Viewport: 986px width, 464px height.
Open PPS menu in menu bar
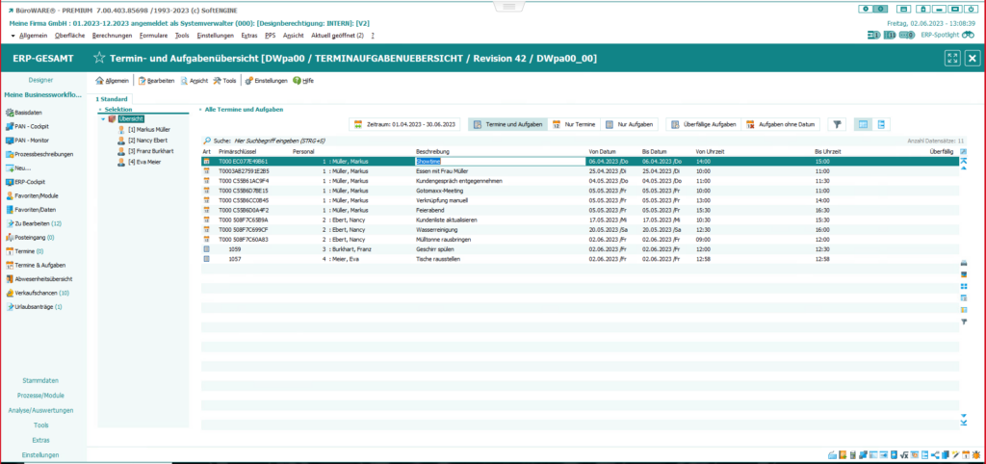click(x=271, y=36)
